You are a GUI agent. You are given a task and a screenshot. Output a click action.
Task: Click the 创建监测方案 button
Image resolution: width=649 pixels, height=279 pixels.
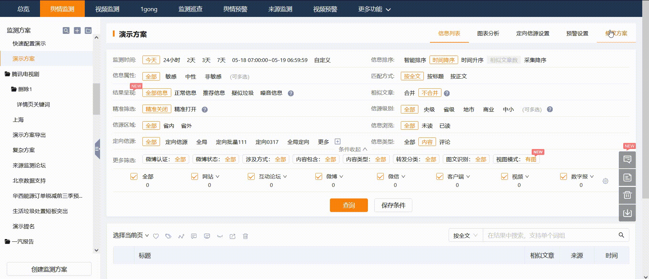click(x=49, y=269)
